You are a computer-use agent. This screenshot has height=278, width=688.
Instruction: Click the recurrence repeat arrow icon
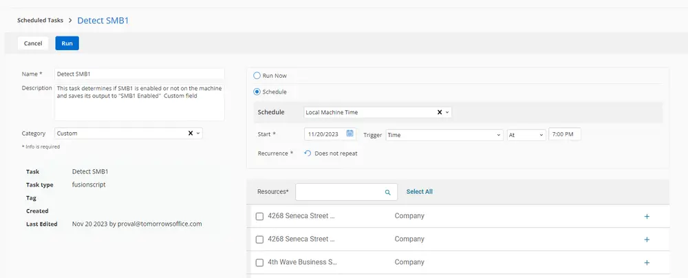tap(308, 153)
